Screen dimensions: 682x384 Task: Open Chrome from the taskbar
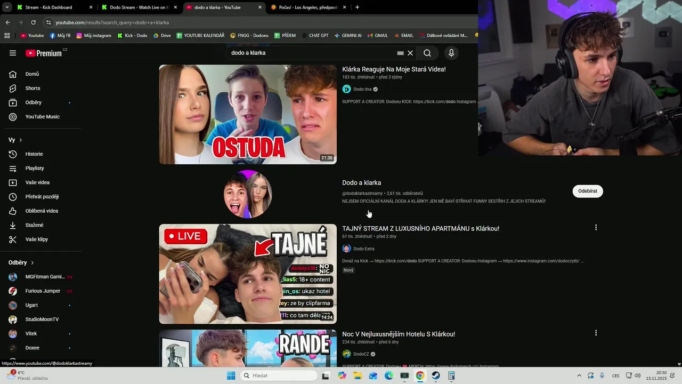(420, 375)
